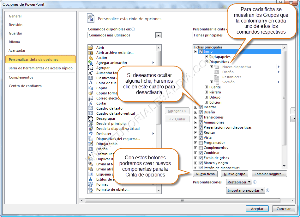Screen dimensions: 300x217
Task: Click the Cortar scissors icon
Action: coord(91,103)
